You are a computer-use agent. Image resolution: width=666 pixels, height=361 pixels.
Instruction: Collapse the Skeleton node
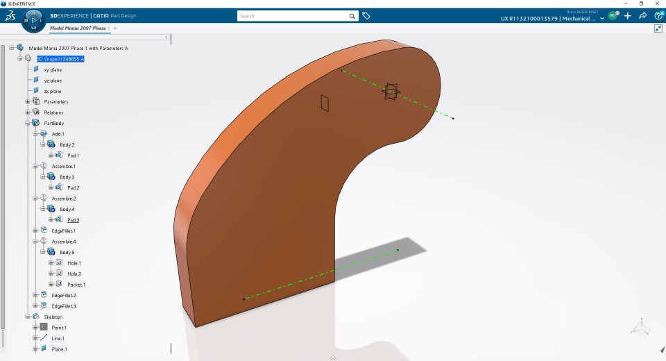27,317
